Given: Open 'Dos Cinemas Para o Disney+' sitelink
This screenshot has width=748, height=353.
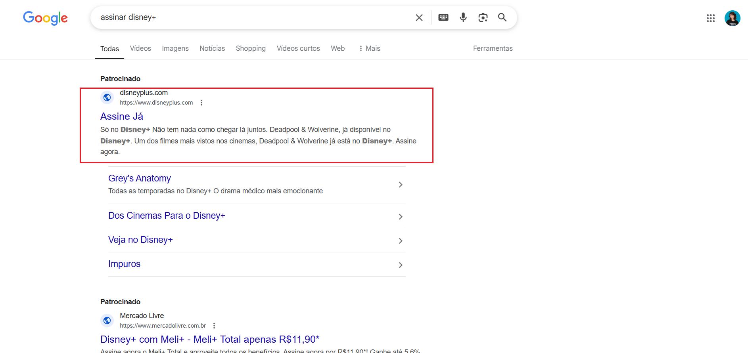Looking at the screenshot, I should [167, 216].
